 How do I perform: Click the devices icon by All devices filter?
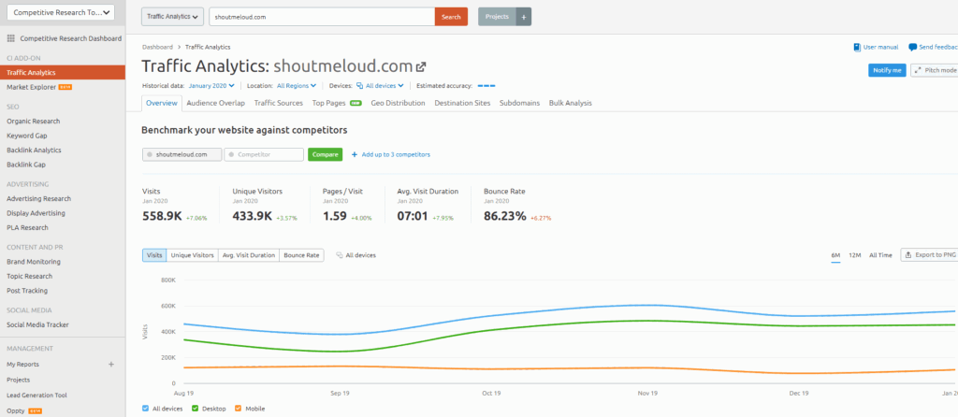pyautogui.click(x=360, y=86)
